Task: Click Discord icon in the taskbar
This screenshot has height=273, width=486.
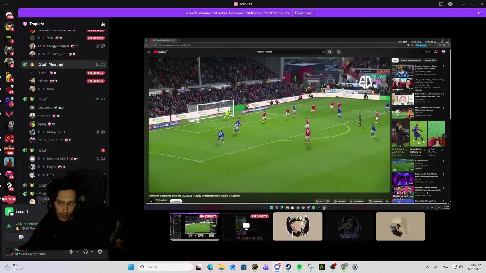Action: [277, 267]
